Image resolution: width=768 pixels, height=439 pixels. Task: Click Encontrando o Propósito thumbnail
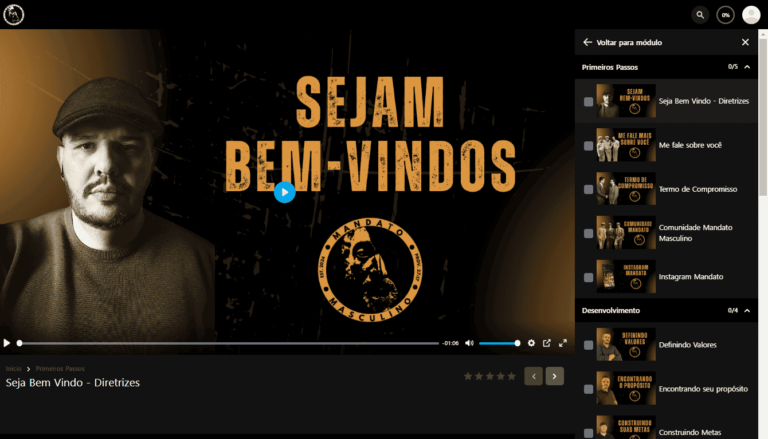point(626,388)
